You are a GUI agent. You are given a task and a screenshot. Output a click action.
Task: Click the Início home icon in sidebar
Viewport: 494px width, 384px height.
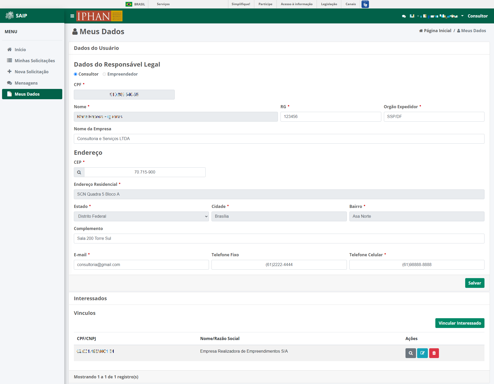pos(10,49)
